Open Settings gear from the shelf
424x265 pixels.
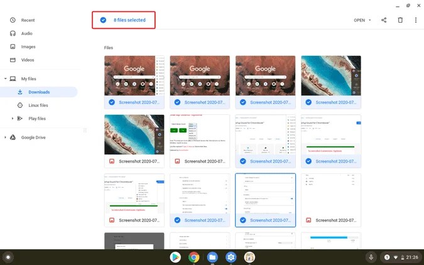(231, 257)
